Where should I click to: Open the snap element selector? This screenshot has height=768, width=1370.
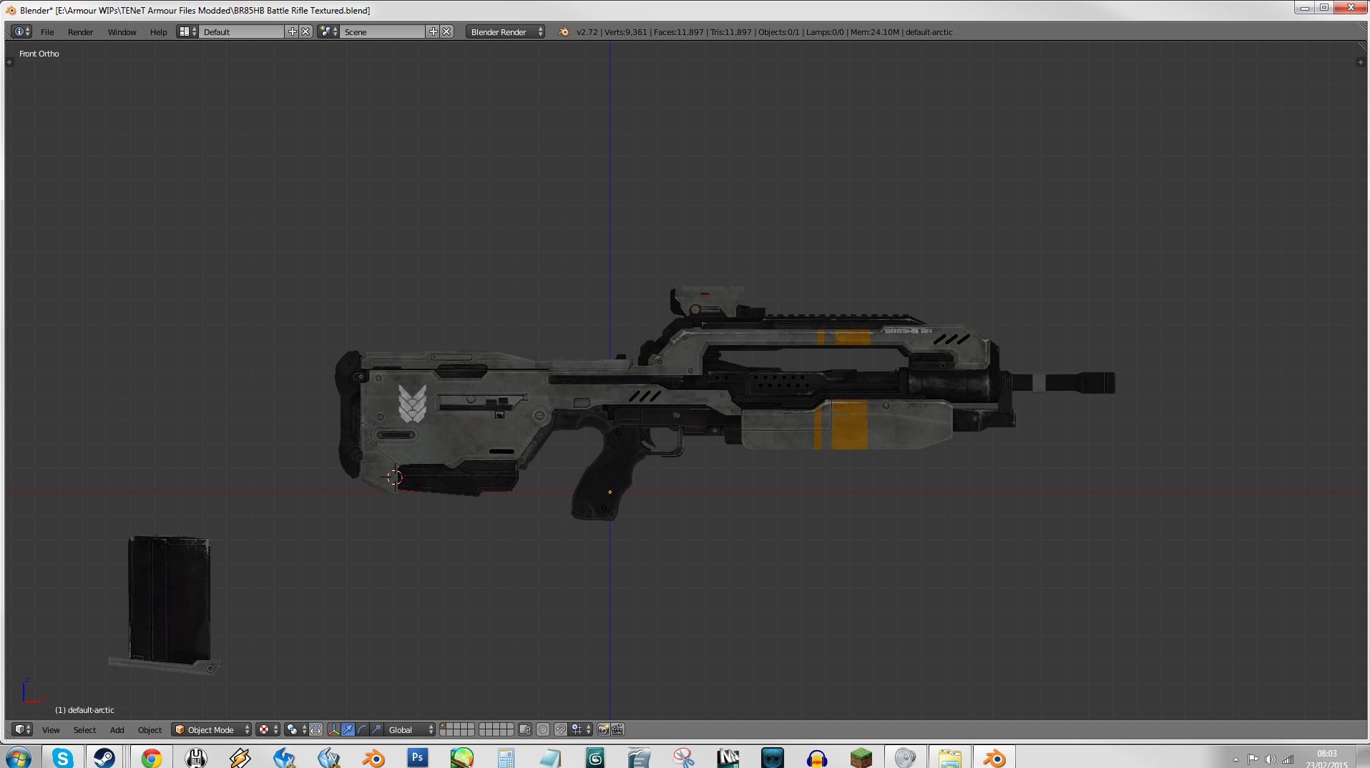pos(581,729)
